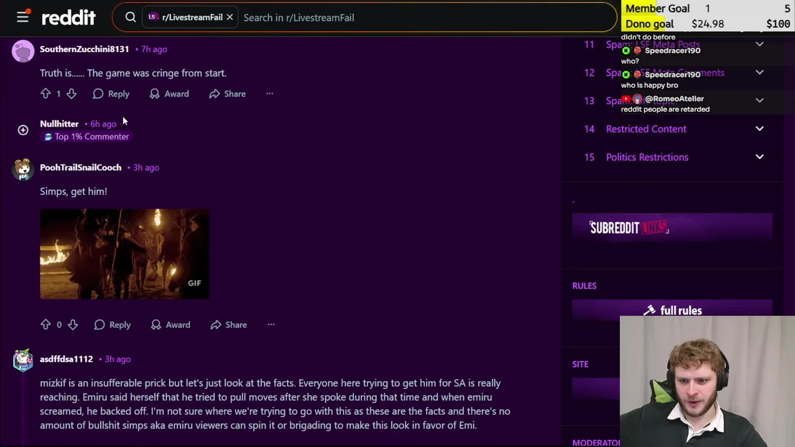Remove the r/LivestreamFail search filter
The image size is (795, 447).
click(x=229, y=17)
